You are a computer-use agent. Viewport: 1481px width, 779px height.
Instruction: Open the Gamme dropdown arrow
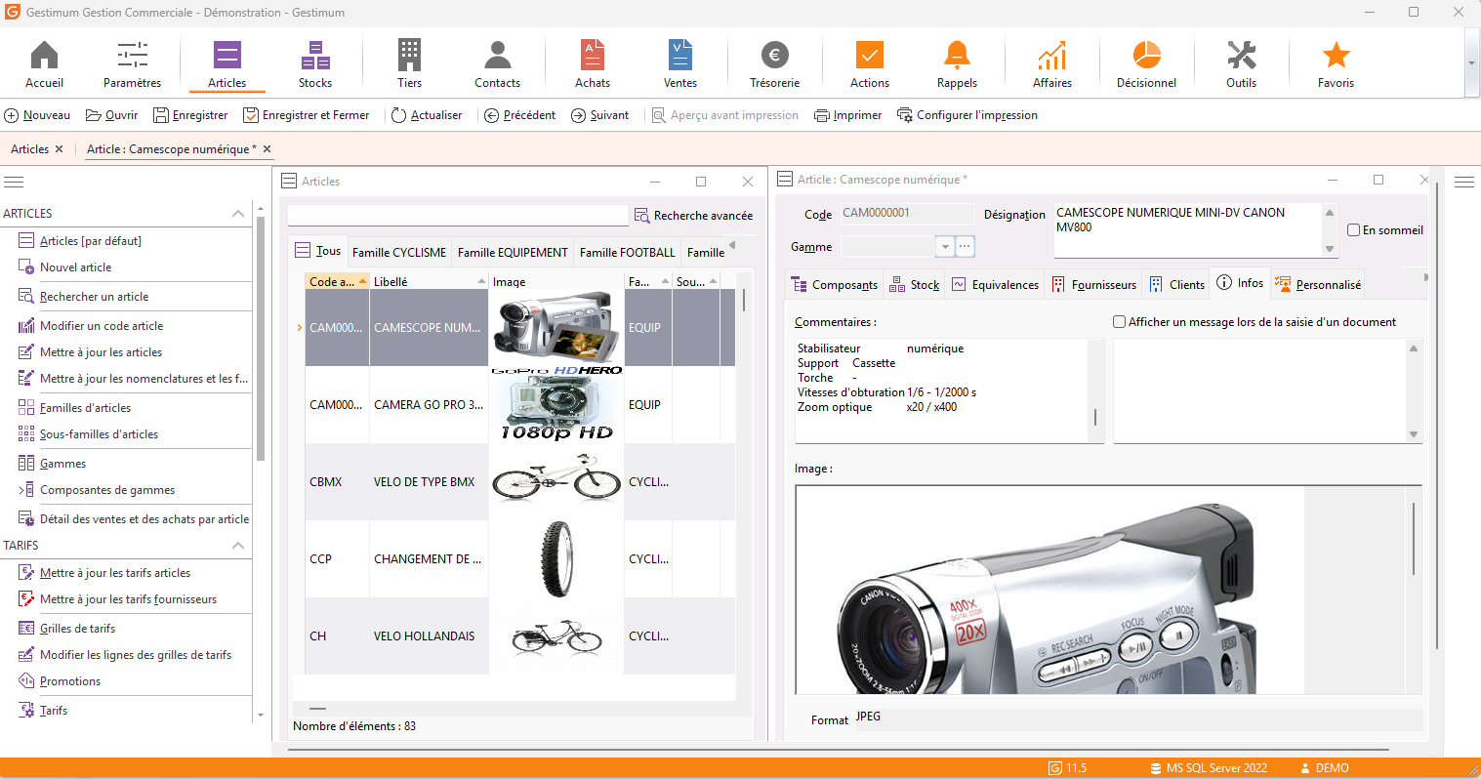(x=945, y=247)
